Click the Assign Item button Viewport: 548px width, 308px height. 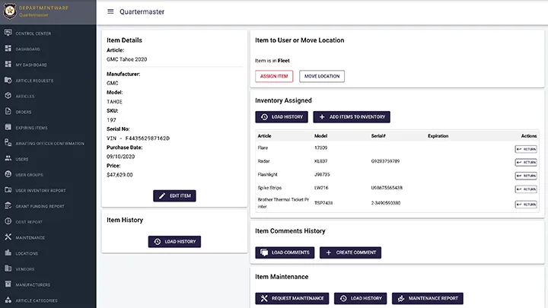[274, 76]
